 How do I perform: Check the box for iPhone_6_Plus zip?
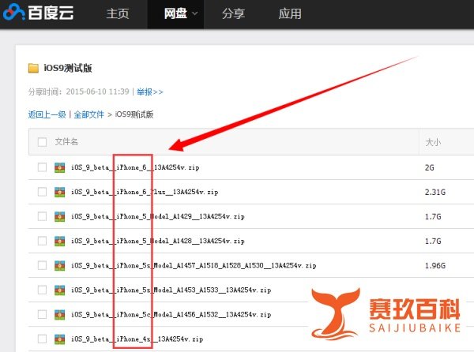[x=42, y=192]
